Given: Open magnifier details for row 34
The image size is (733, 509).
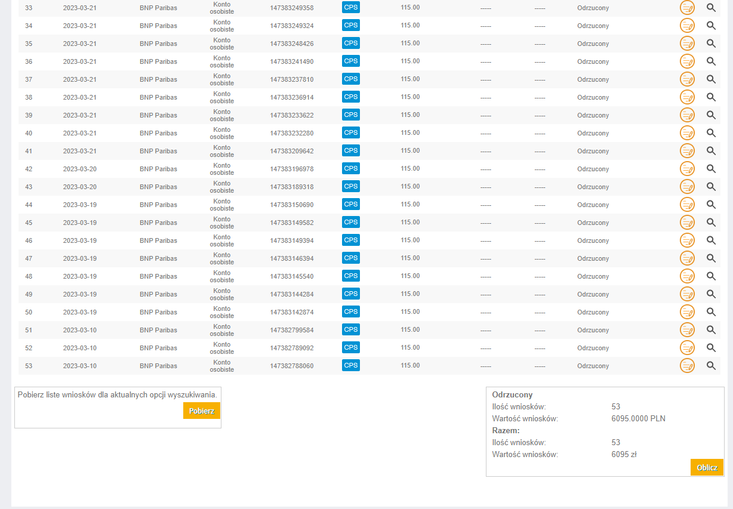Looking at the screenshot, I should click(711, 26).
